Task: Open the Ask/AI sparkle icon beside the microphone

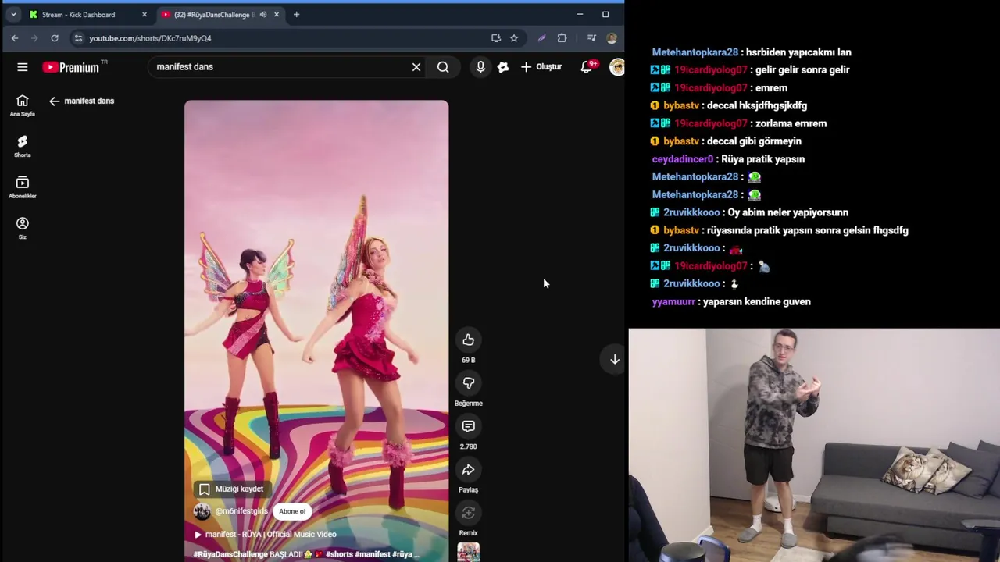Action: (503, 67)
